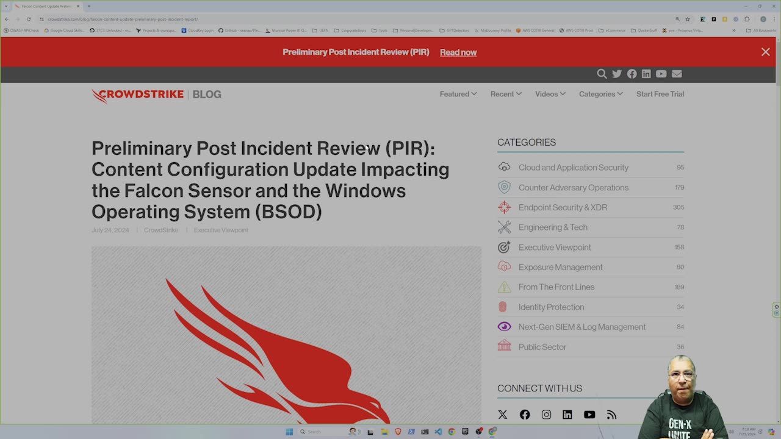Open Endpoint Security & XDR category

click(x=563, y=207)
